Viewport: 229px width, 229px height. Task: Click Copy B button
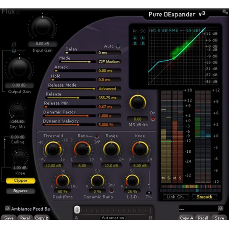coord(42,218)
